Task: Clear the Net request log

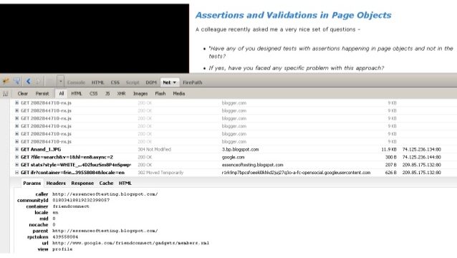Action: 22,94
